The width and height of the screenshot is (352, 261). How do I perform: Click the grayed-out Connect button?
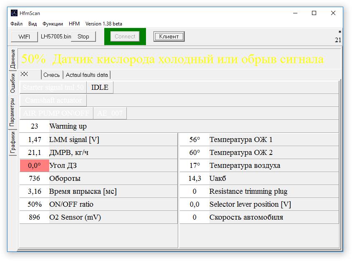pyautogui.click(x=125, y=36)
